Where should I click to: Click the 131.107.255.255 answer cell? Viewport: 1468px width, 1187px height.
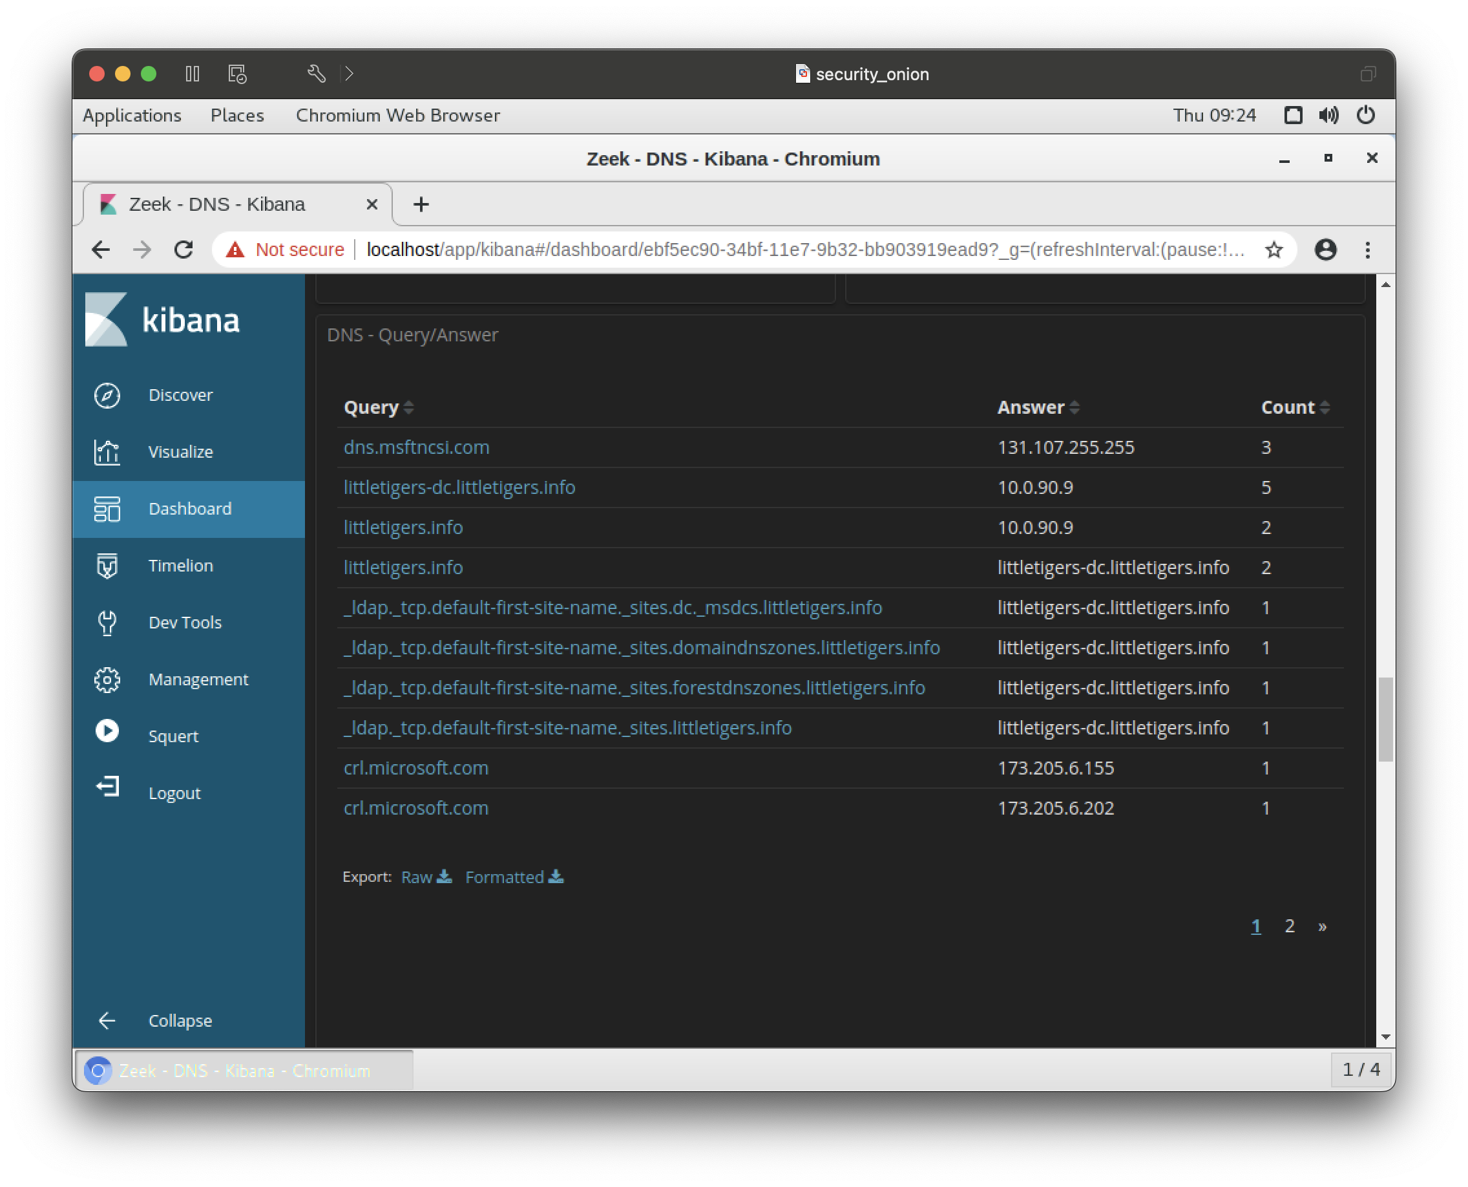pos(1065,447)
